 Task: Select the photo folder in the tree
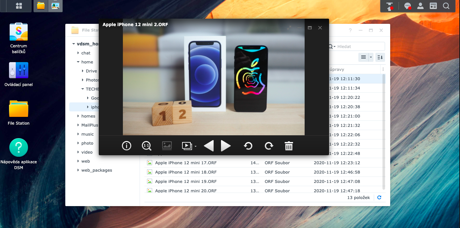click(x=87, y=143)
